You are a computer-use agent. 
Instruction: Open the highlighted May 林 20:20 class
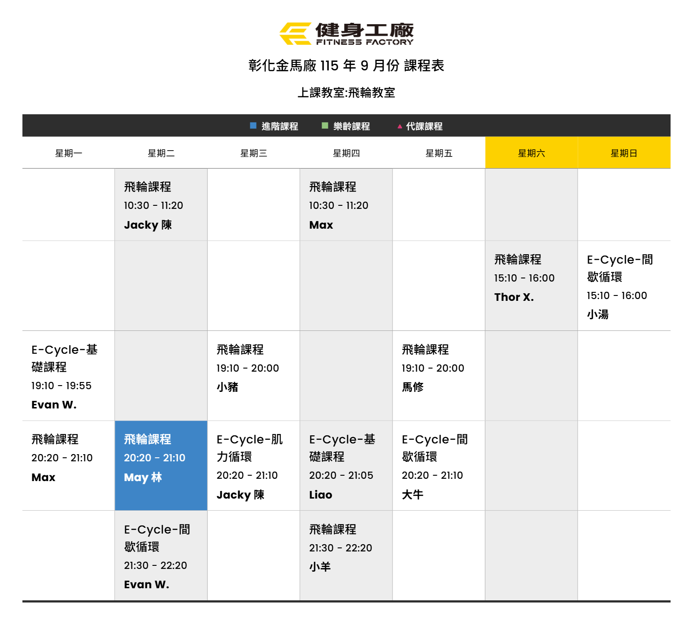pyautogui.click(x=161, y=465)
